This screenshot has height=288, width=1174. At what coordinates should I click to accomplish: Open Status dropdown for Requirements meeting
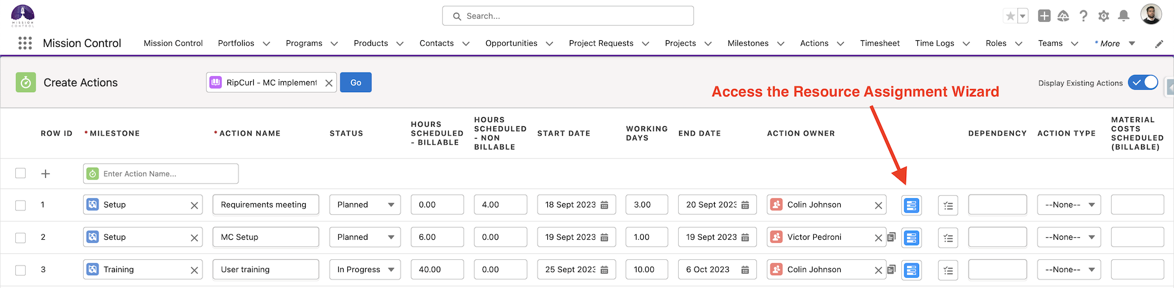click(x=365, y=204)
